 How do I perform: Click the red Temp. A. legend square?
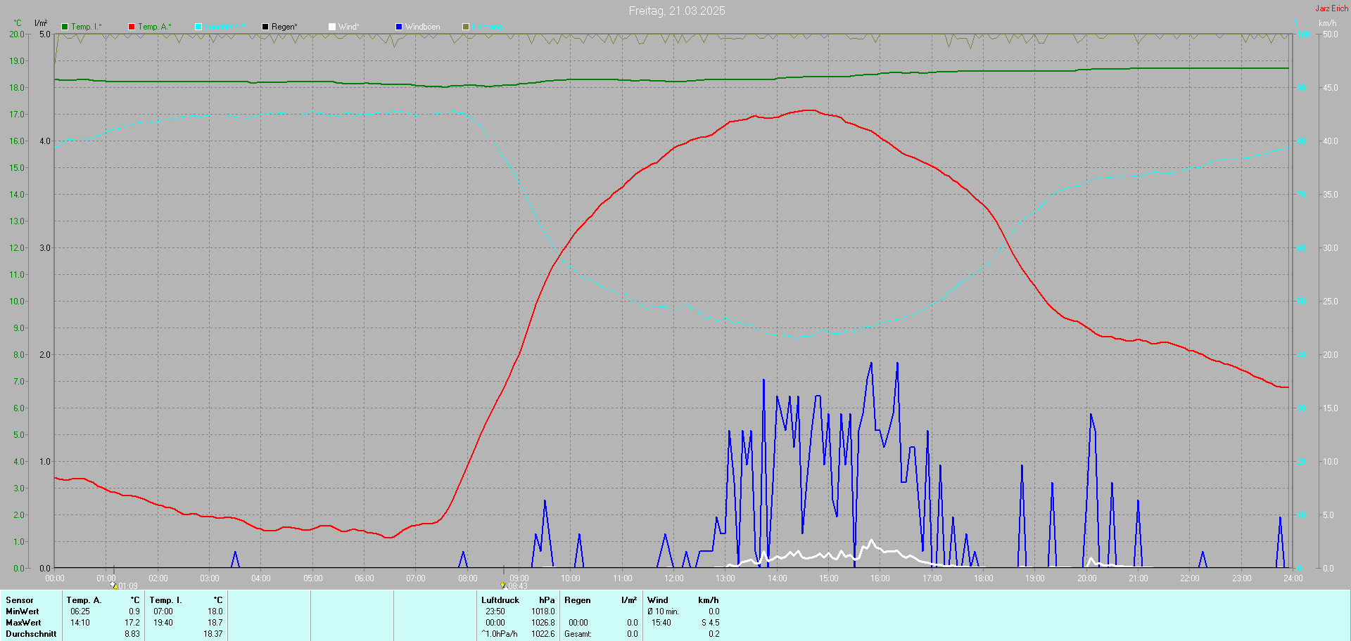132,27
